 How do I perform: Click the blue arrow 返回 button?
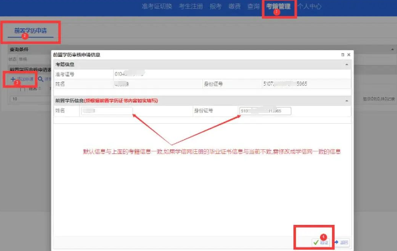tap(341, 242)
